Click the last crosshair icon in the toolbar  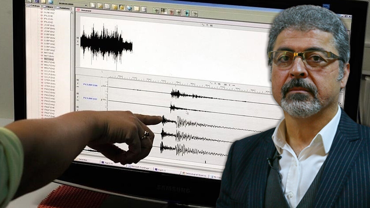pos(195,14)
